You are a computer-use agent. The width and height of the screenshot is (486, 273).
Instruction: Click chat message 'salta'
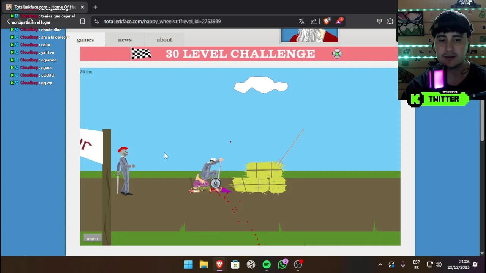pos(46,45)
